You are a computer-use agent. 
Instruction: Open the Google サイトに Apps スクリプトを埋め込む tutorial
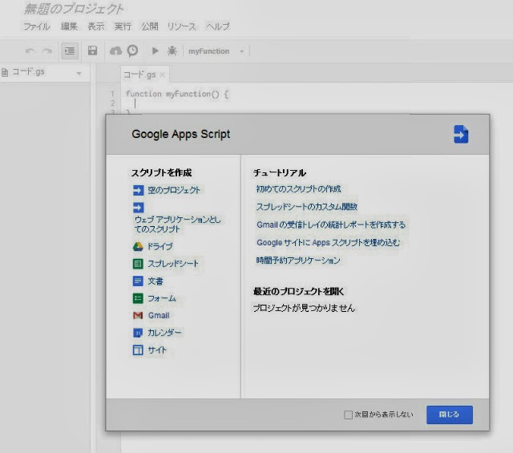click(328, 243)
